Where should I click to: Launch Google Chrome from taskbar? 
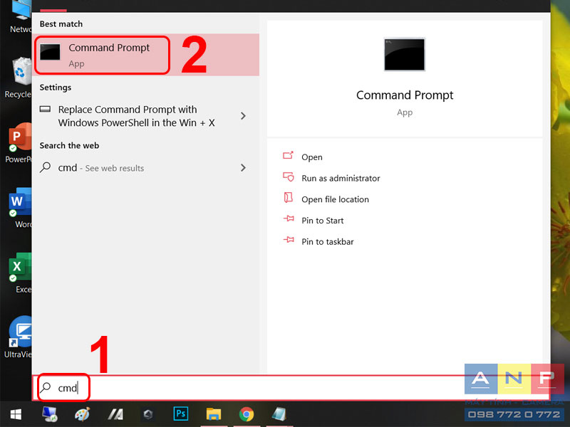(x=247, y=414)
